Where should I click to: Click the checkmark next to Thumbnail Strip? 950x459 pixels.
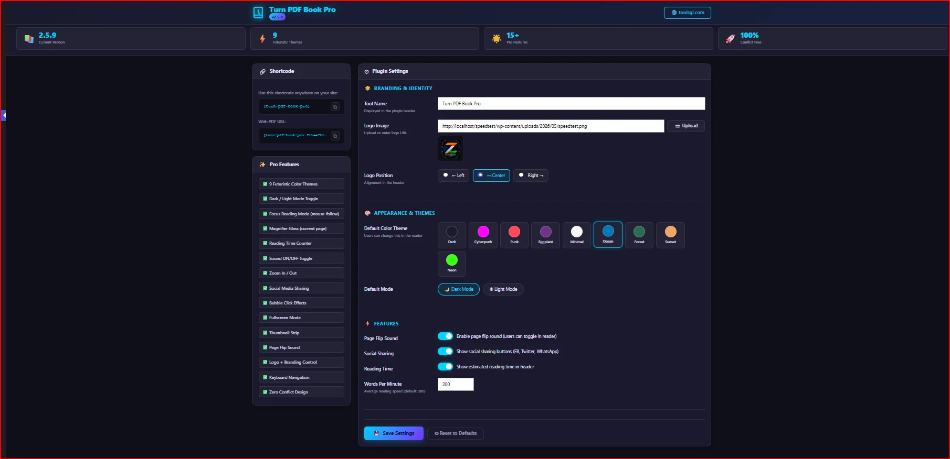pos(265,333)
